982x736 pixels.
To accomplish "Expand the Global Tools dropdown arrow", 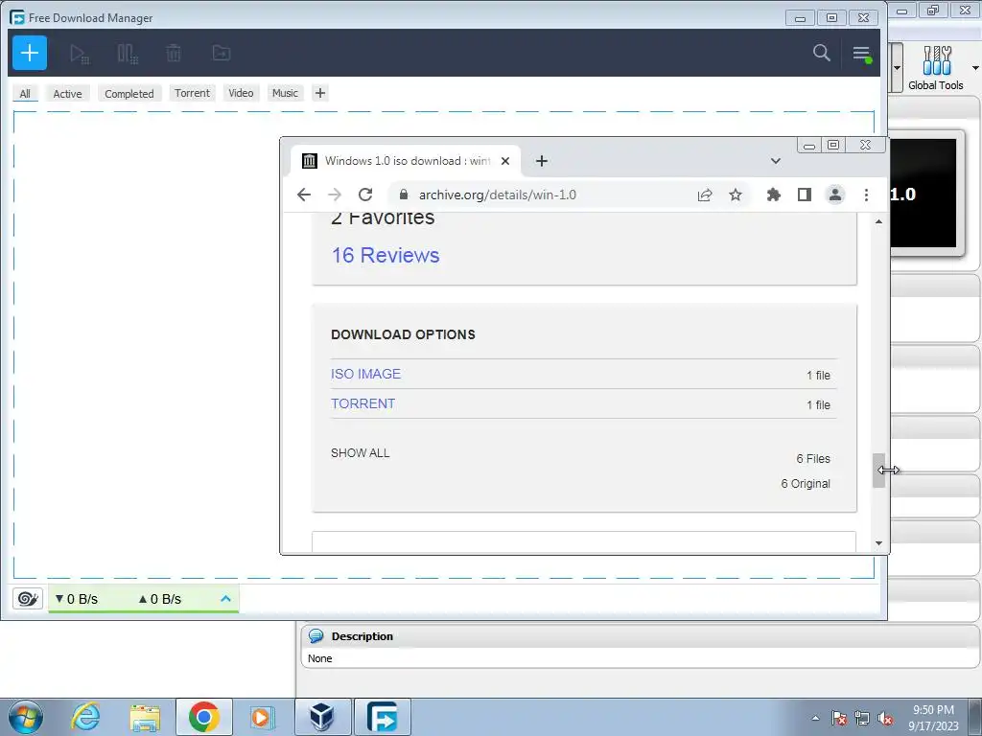I will 975,68.
